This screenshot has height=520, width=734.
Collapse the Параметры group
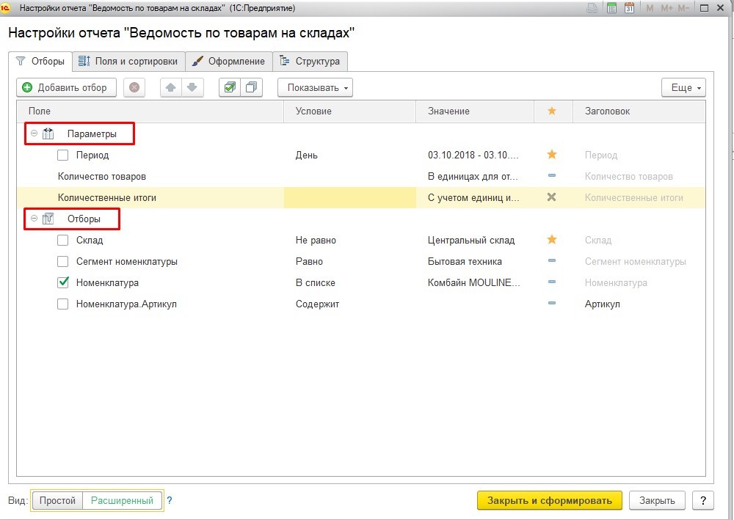click(x=34, y=133)
